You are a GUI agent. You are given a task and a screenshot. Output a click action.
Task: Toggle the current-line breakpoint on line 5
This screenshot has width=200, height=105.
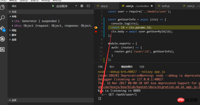pyautogui.click(x=96, y=28)
